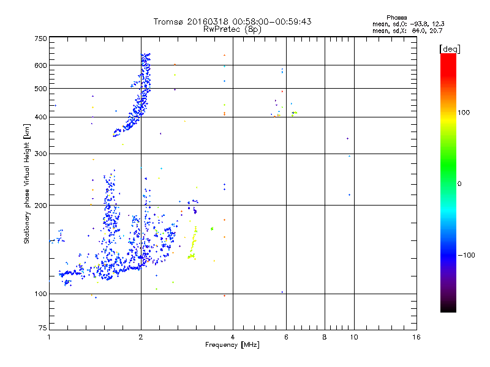Click the x-axis tick label '16'
490x367 pixels.
pyautogui.click(x=417, y=337)
